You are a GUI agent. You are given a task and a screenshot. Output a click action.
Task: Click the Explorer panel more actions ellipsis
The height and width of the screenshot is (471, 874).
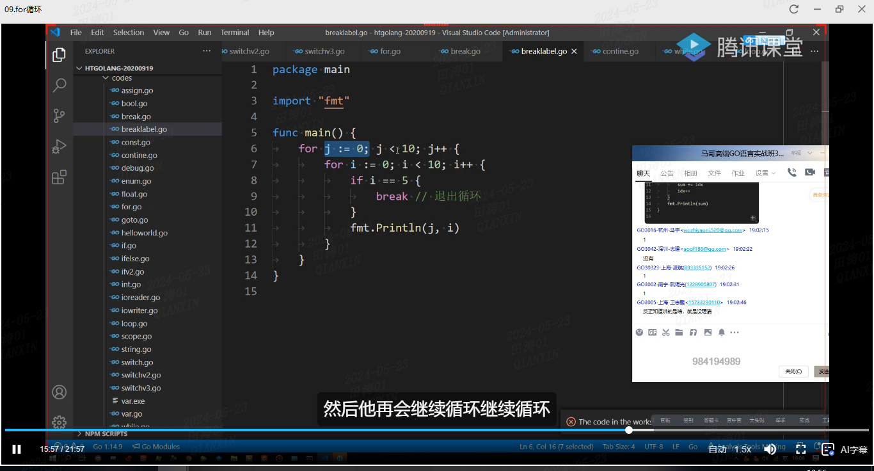(206, 51)
